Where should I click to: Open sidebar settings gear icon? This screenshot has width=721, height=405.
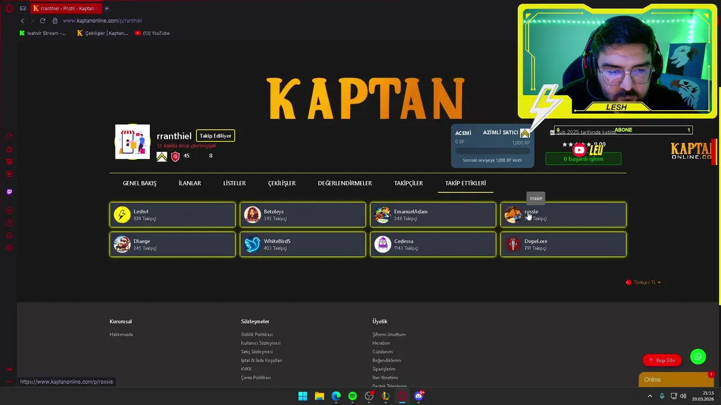coord(9,248)
